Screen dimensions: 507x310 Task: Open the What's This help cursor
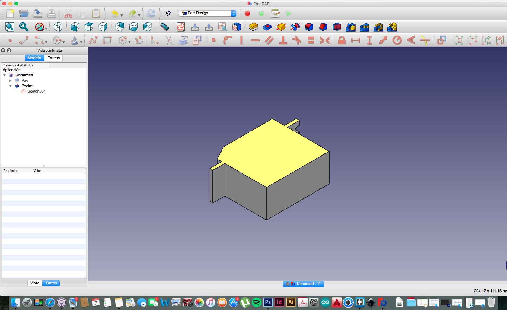pyautogui.click(x=168, y=14)
